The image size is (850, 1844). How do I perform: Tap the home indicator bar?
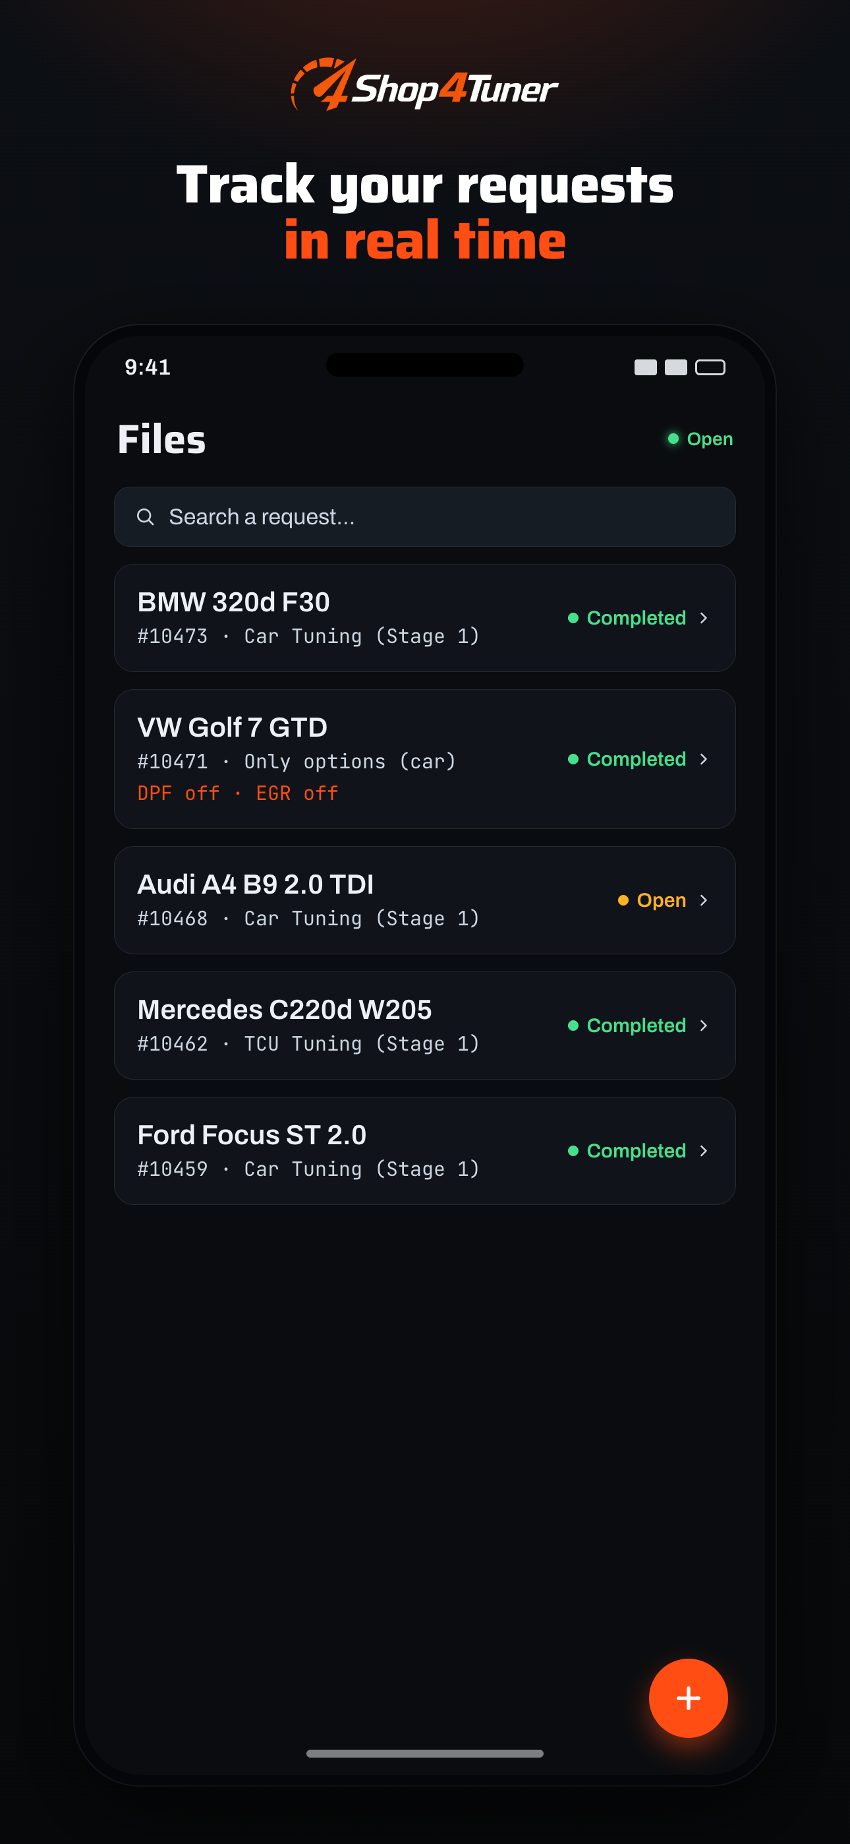point(425,1753)
